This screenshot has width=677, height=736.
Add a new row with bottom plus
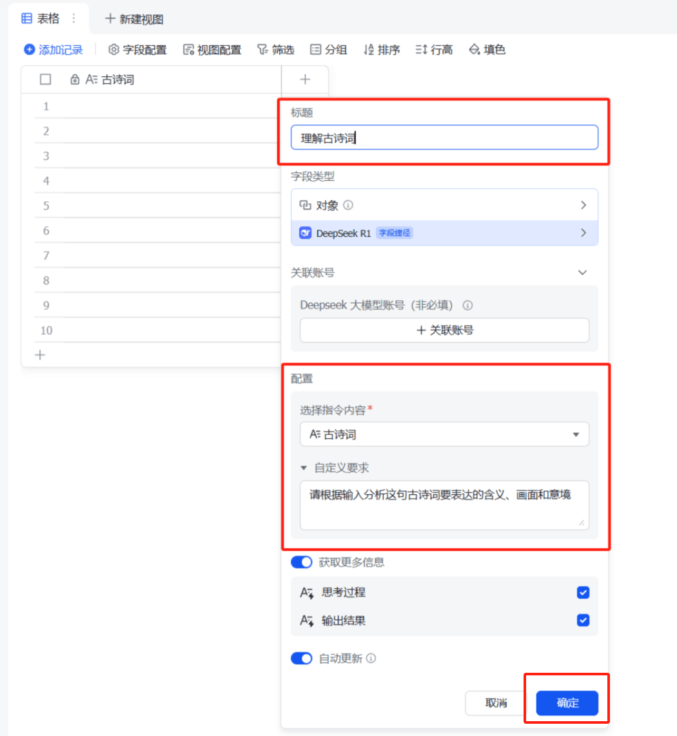pos(41,355)
